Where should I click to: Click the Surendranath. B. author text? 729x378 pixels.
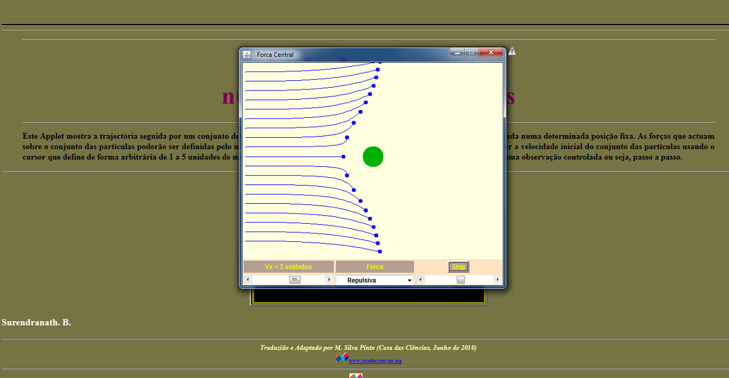pyautogui.click(x=36, y=323)
